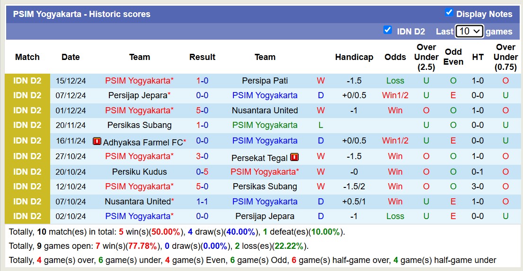The height and width of the screenshot is (271, 523).
Task: Click the 0-5 result of Persiku Kudus match
Action: point(202,171)
